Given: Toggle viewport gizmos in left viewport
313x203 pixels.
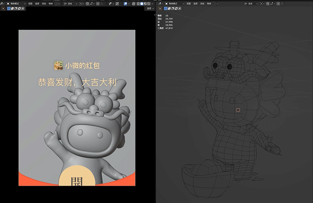Looking at the screenshot, I should (x=117, y=4).
